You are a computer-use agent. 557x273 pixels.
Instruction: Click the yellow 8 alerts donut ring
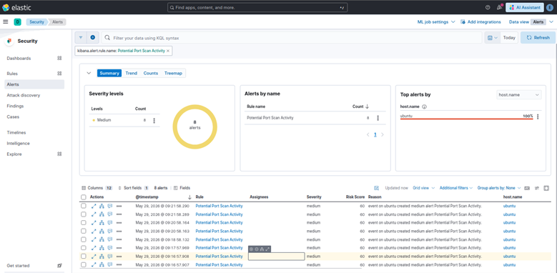(x=195, y=106)
